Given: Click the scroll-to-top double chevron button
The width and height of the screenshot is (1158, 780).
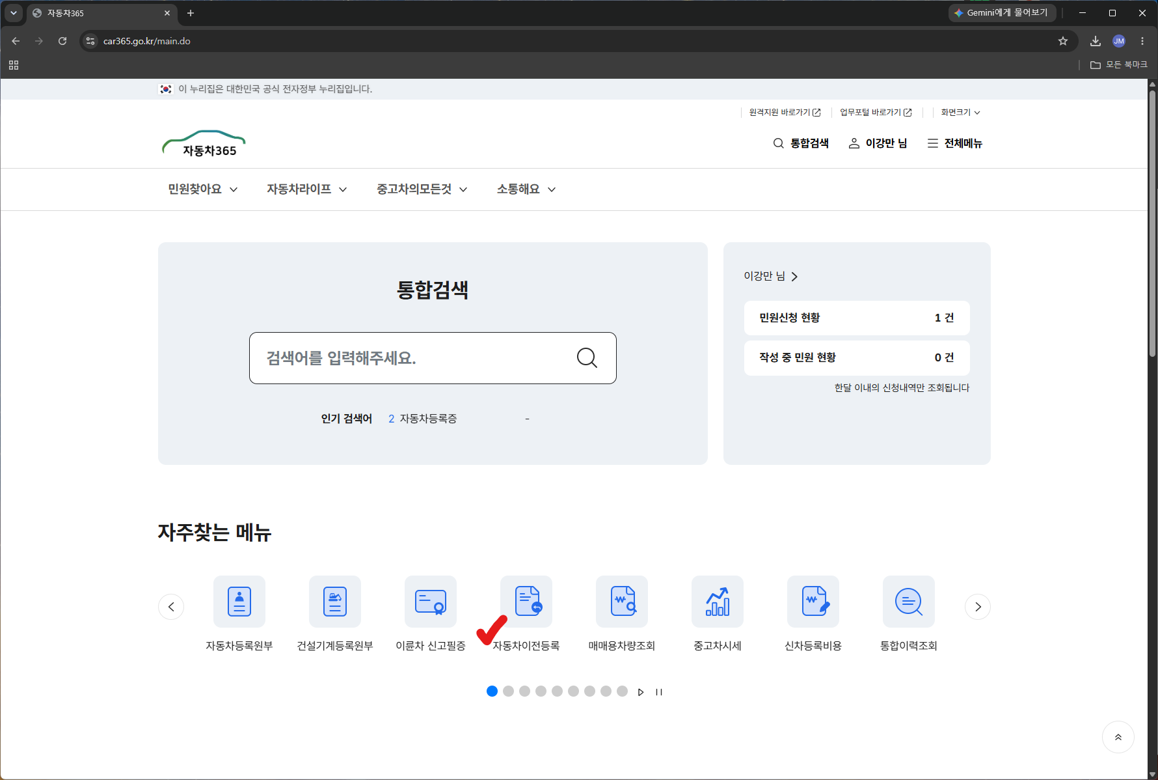Looking at the screenshot, I should [1118, 737].
